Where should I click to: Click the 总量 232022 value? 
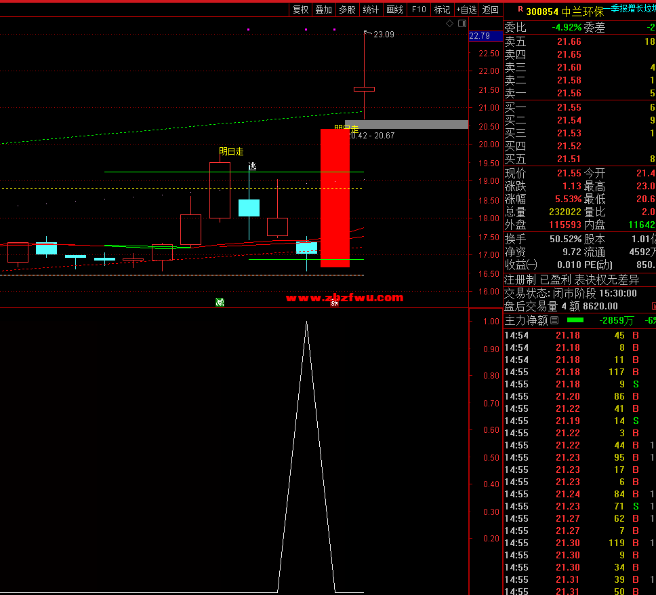[565, 212]
